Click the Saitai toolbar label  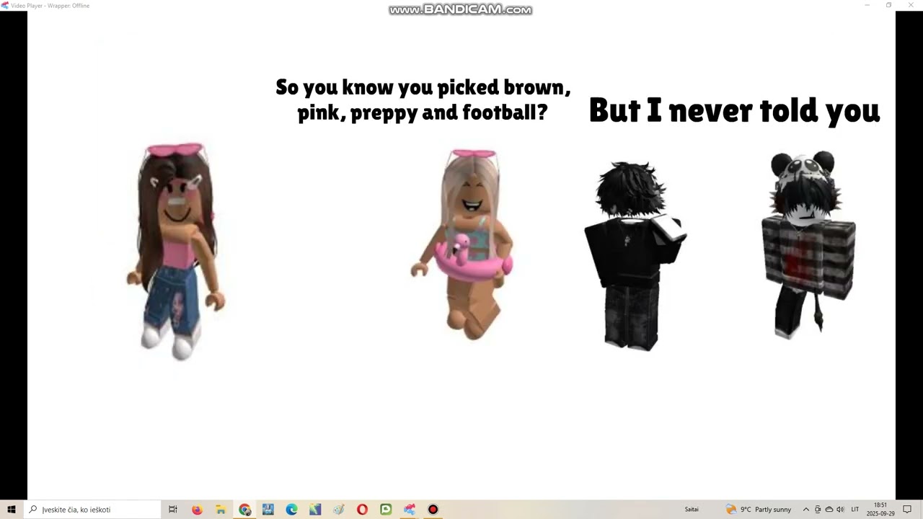click(x=692, y=510)
